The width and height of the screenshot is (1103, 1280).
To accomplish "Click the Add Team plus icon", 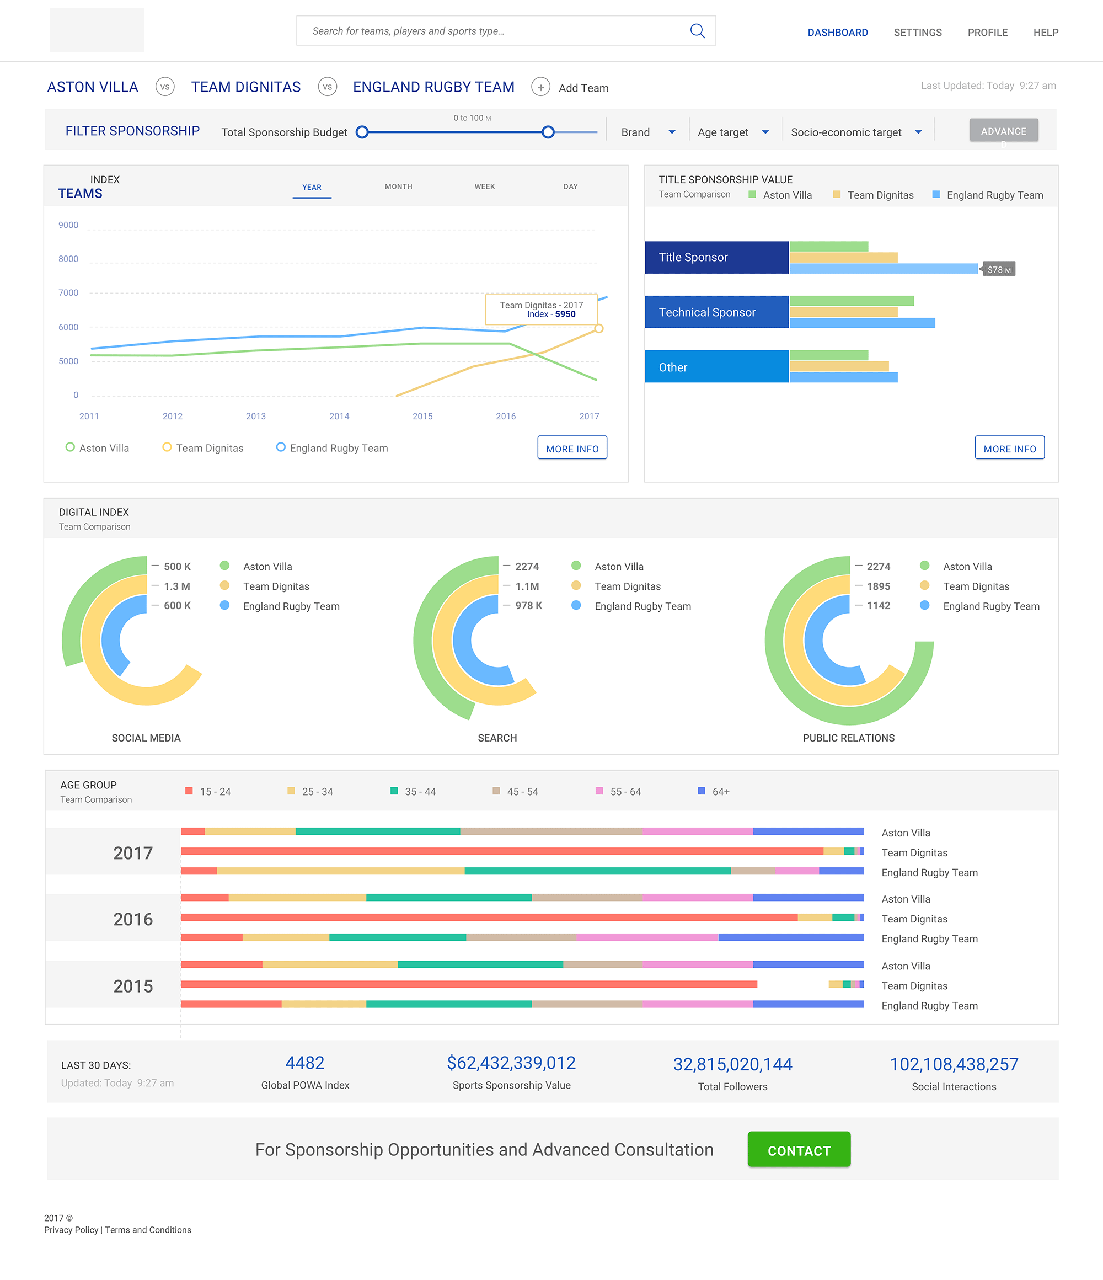I will coord(541,87).
